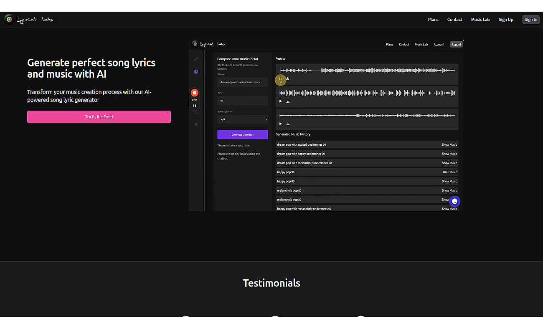Click Logout in the demo preview header
The height and width of the screenshot is (329, 543).
click(x=456, y=44)
